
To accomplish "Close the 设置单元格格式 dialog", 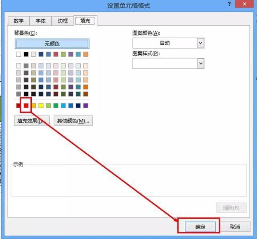I will tap(245, 4).
